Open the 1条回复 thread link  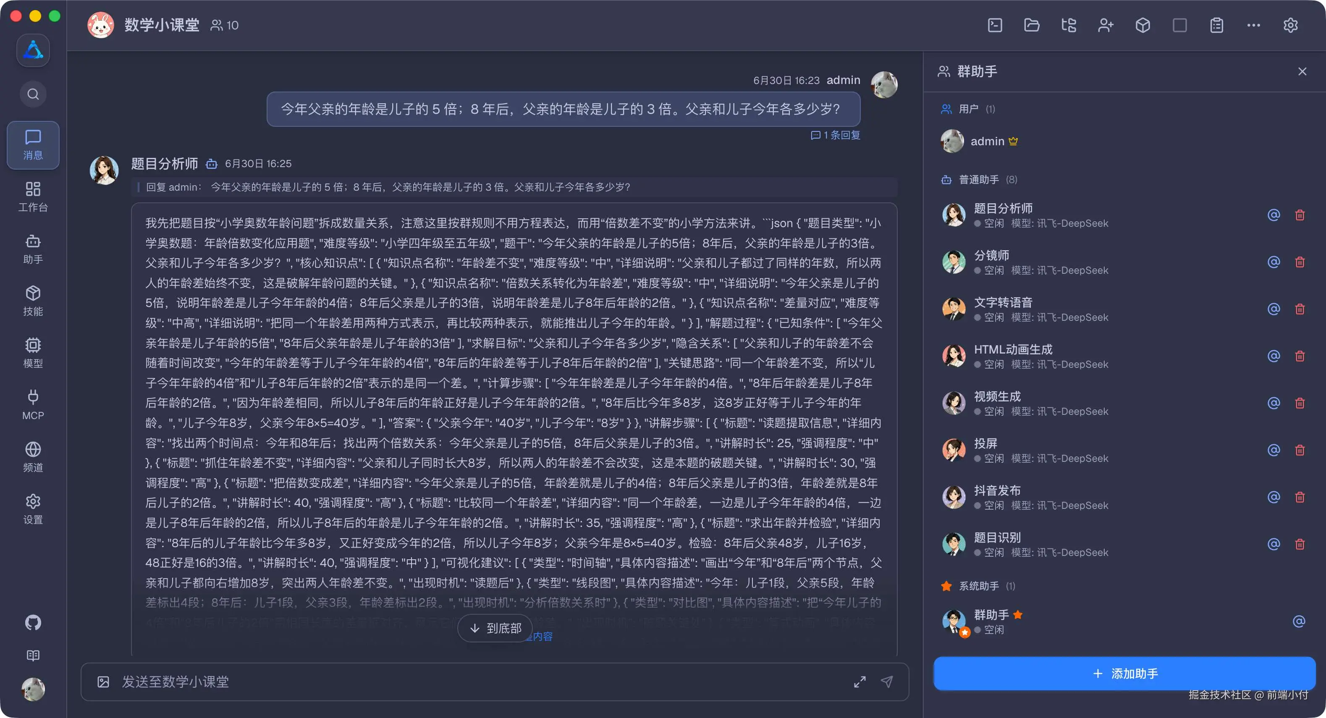(835, 135)
